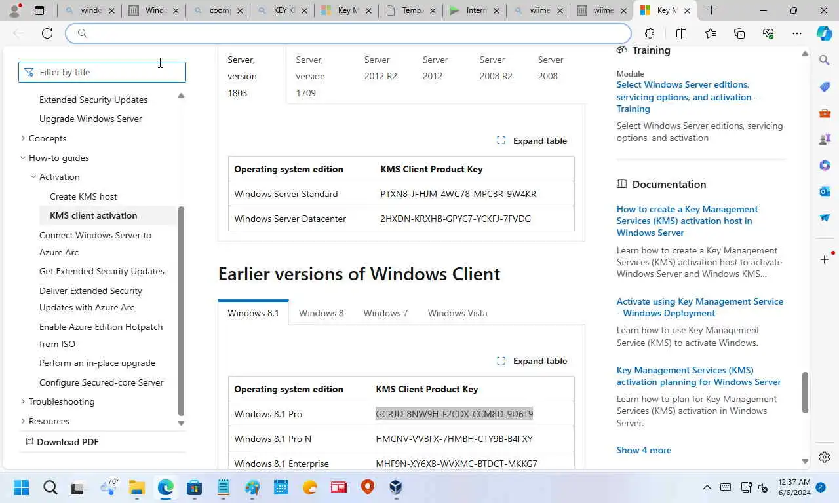Open Microsoft Store from taskbar
The width and height of the screenshot is (839, 503).
(194, 487)
